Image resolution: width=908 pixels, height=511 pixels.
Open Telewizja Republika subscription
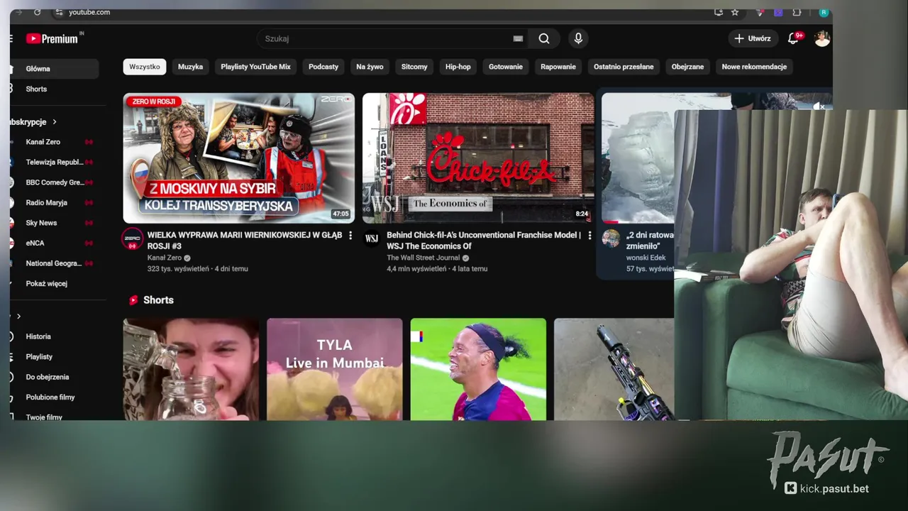[54, 162]
